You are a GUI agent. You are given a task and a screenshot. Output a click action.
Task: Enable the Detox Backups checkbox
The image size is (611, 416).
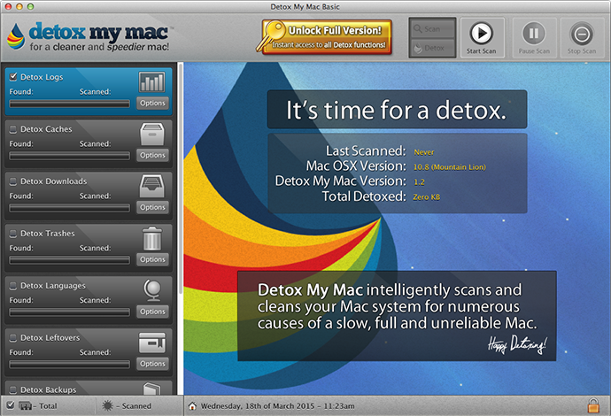13,389
